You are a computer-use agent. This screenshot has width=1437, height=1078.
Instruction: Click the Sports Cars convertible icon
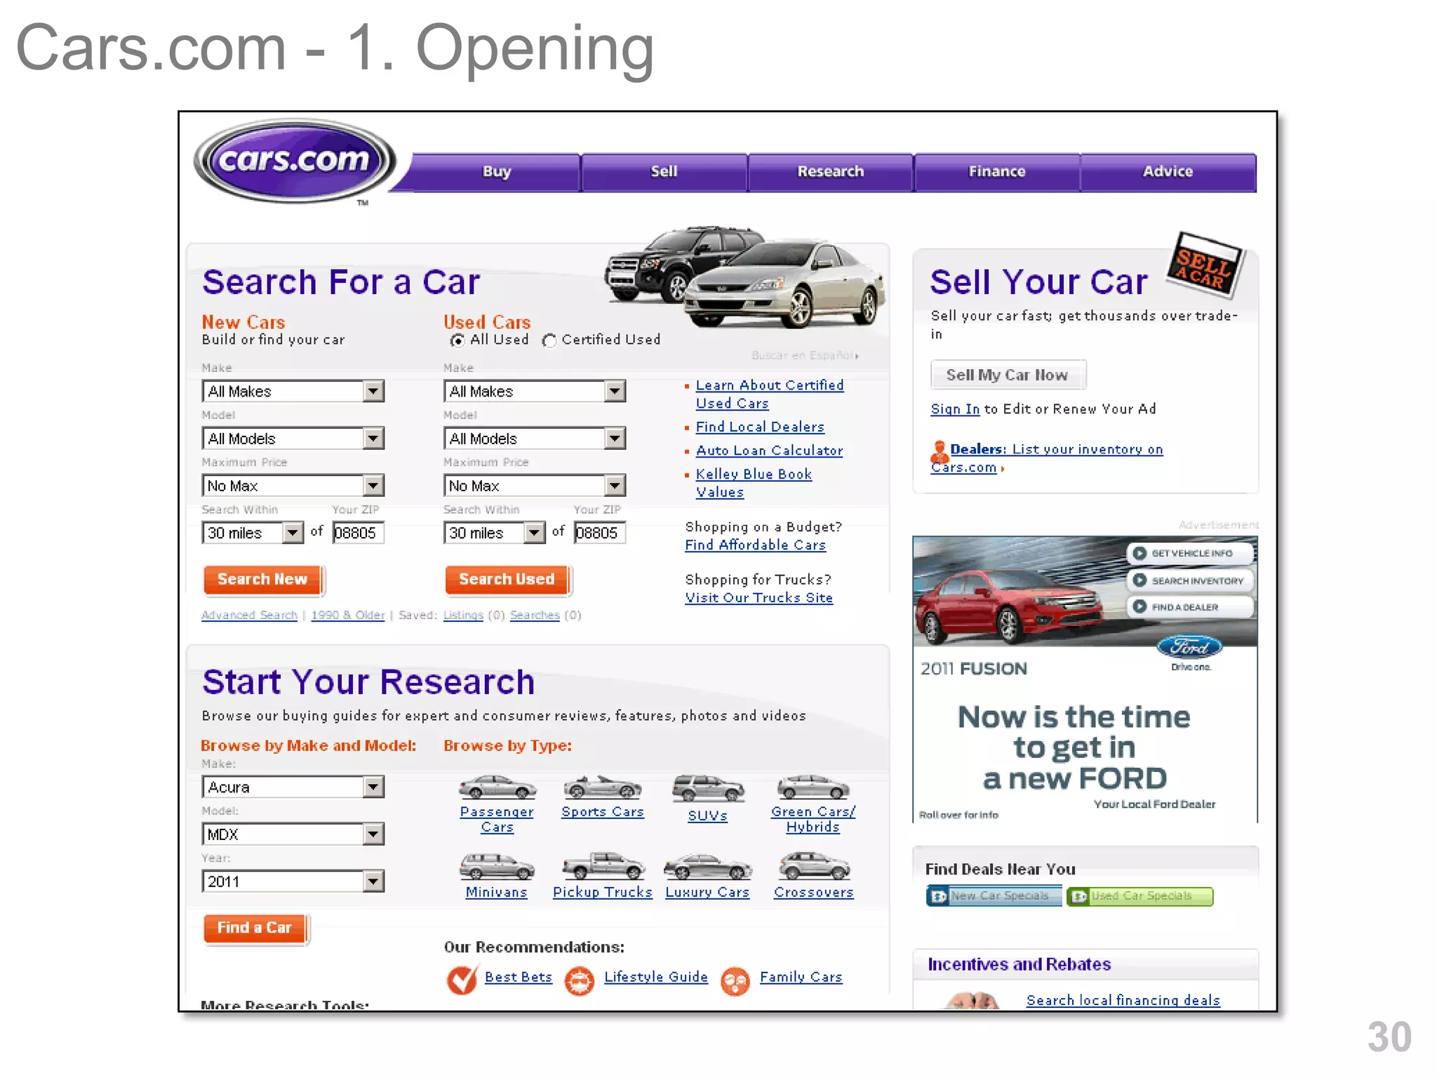tap(602, 787)
